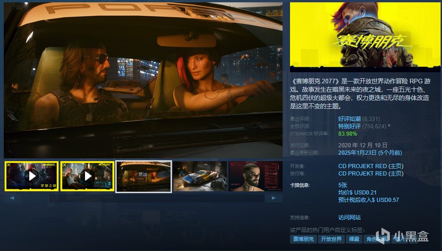
Task: Click the 该产品的热门用户自定义标签 label
Action: 327,230
